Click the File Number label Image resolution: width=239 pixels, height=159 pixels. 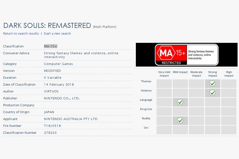click(x=12, y=126)
